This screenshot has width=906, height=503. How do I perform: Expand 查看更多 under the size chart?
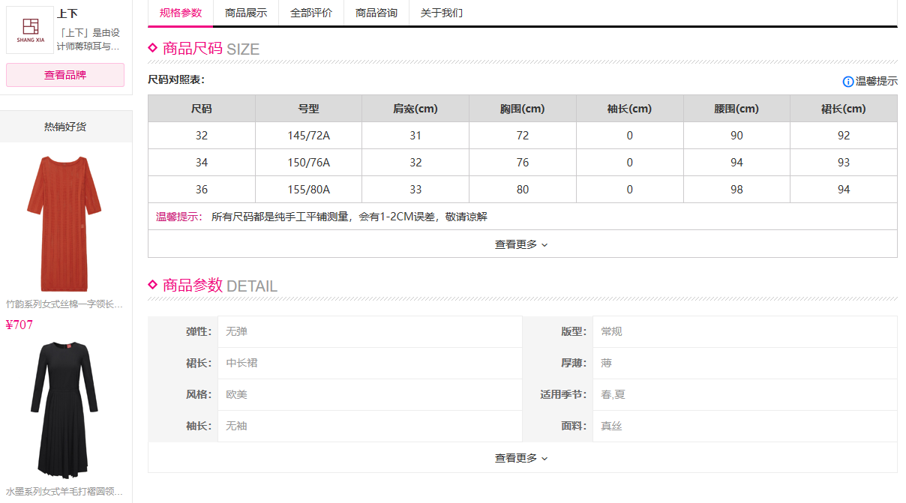[521, 244]
